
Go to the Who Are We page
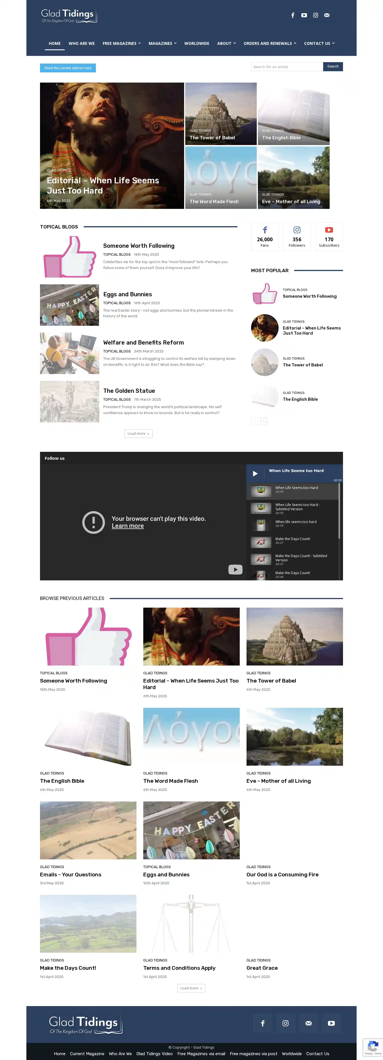[81, 44]
